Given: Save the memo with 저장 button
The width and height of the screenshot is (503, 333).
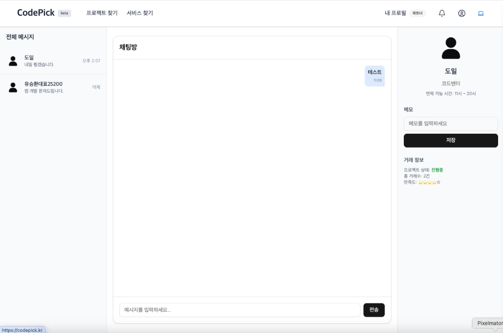Looking at the screenshot, I should (x=451, y=140).
